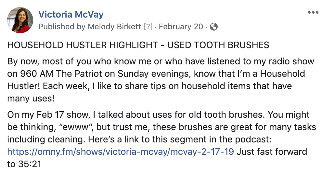The width and height of the screenshot is (323, 173).
Task: Open the February 20 post timestamp
Action: (181, 27)
